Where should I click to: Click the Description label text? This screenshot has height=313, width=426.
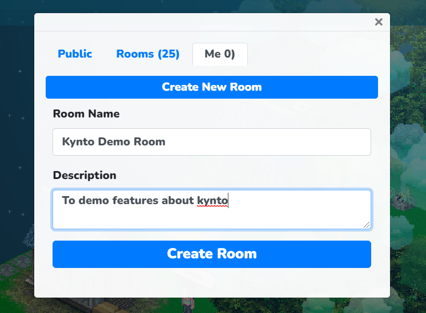(x=85, y=176)
